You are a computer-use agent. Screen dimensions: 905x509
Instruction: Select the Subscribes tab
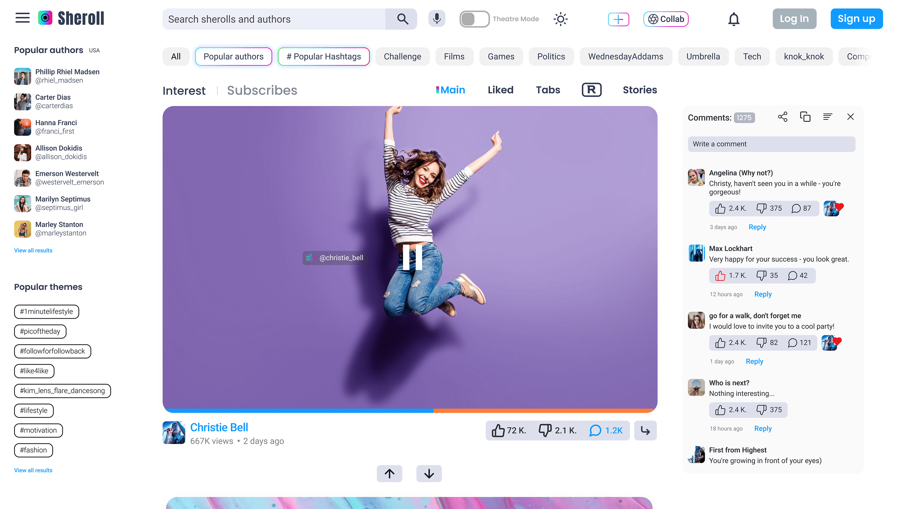tap(262, 90)
